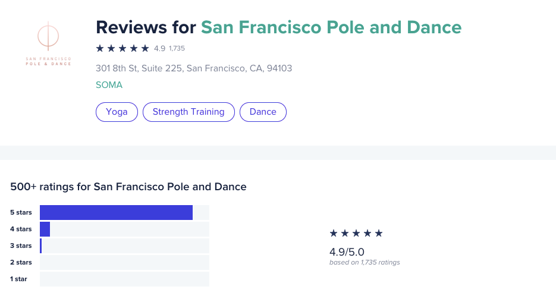Viewport: 556px width, 302px height.
Task: Click the 5 stars row label
Action: [x=21, y=212]
